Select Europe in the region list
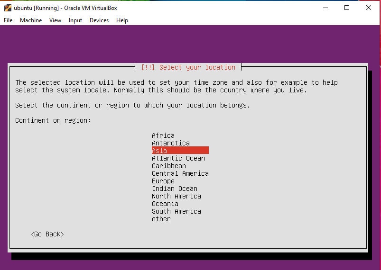Screen dimensions: 381x270 coord(163,181)
